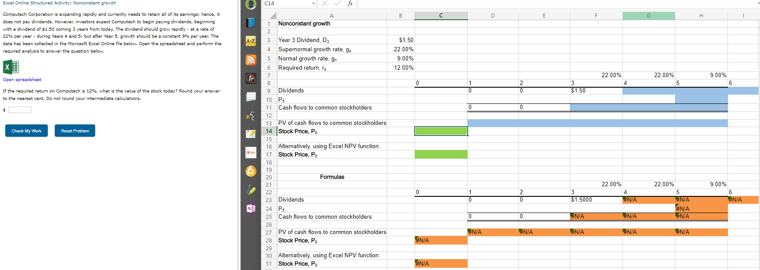Image resolution: width=760 pixels, height=270 pixels.
Task: Click the select-all corner of the sheet
Action: point(269,16)
